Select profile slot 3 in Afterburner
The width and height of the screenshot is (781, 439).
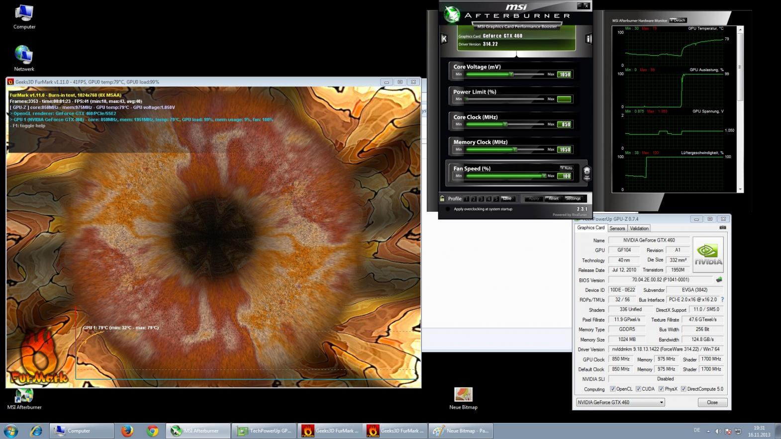click(x=482, y=199)
